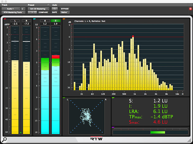This screenshot has height=144, width=193.
Task: Select the next preset with plus button
Action: pos(32,12)
